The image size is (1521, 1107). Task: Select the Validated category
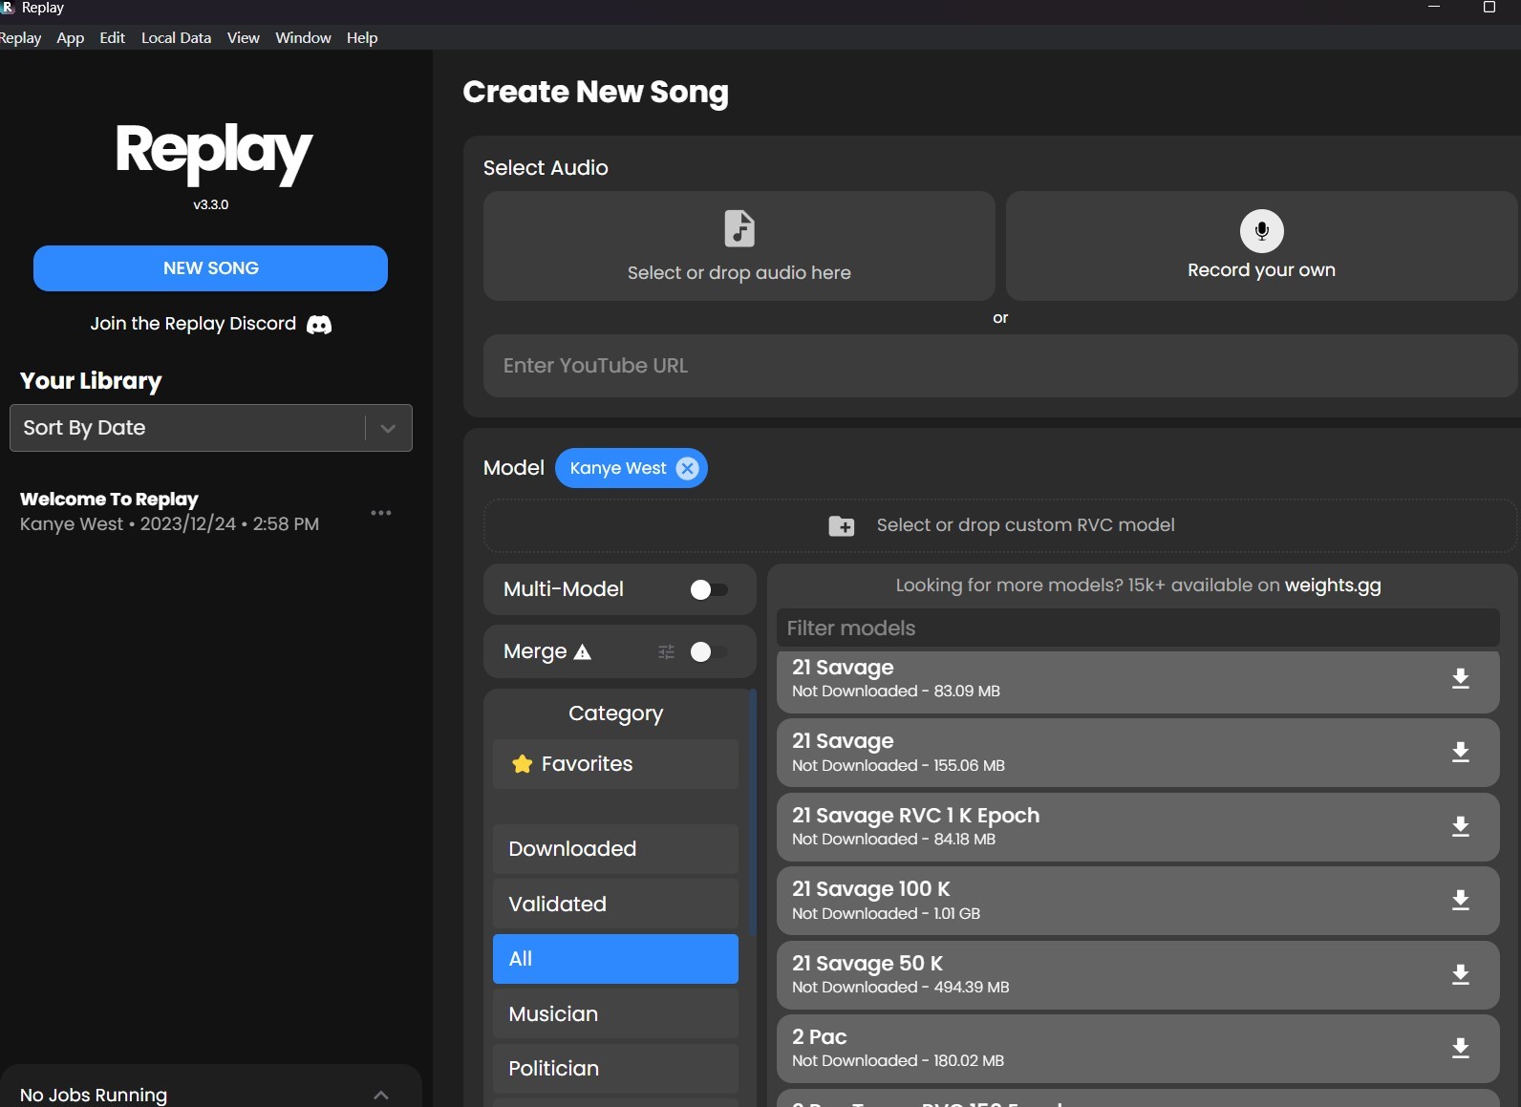[615, 905]
